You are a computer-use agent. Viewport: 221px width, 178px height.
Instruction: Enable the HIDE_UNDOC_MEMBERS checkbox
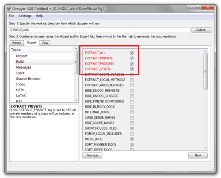point(132,91)
